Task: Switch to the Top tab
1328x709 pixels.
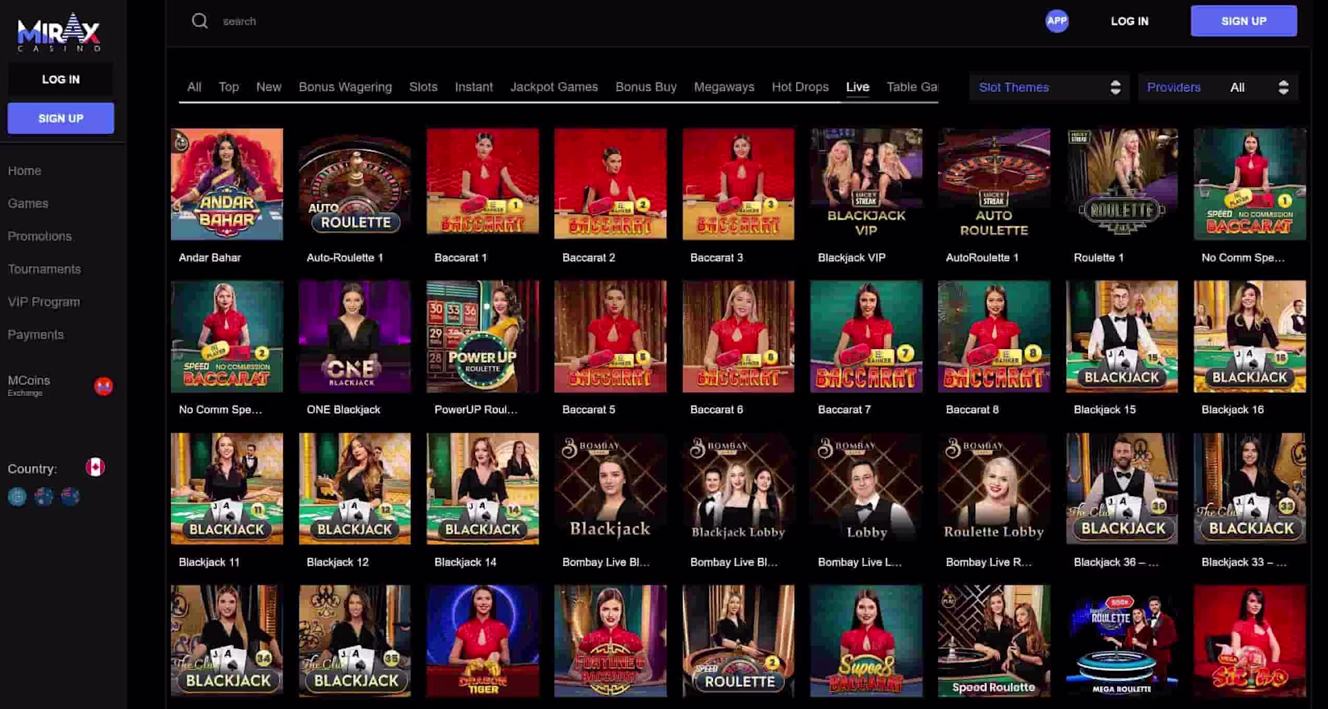Action: pos(229,87)
